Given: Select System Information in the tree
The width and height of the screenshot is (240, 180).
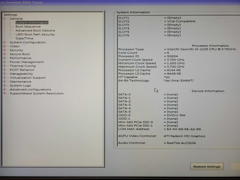Looking at the screenshot, I should click(x=32, y=23).
